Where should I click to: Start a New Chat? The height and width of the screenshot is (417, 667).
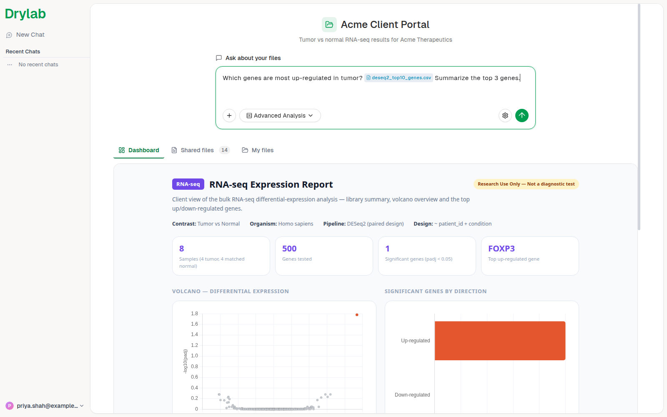[x=25, y=35]
